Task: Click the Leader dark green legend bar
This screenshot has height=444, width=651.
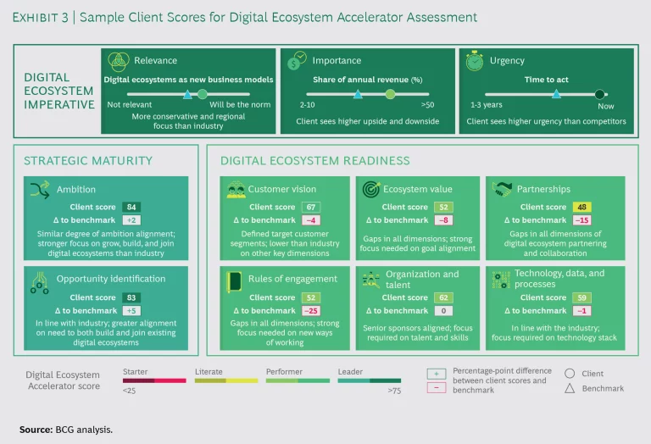Action: click(370, 381)
